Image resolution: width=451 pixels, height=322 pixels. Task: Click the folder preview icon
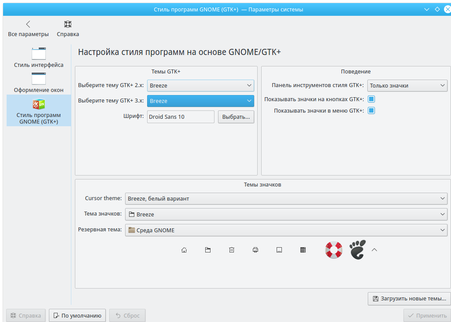point(208,250)
